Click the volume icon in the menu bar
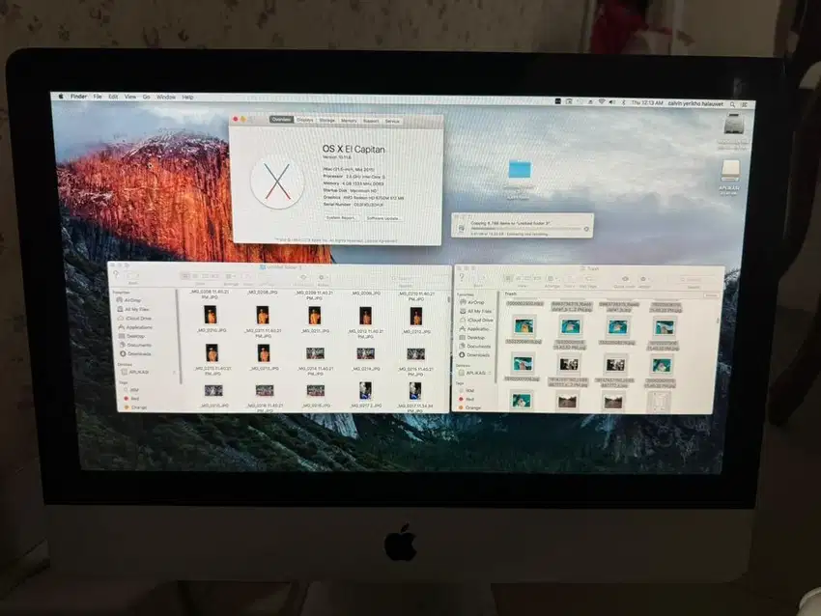The width and height of the screenshot is (821, 616). click(x=612, y=102)
